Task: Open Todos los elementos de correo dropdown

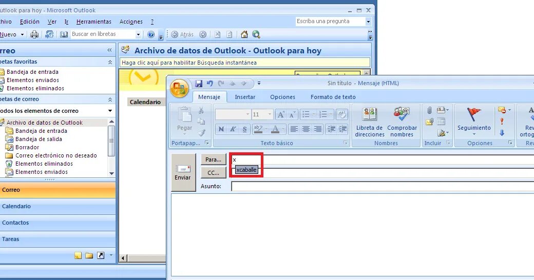Action: click(110, 111)
